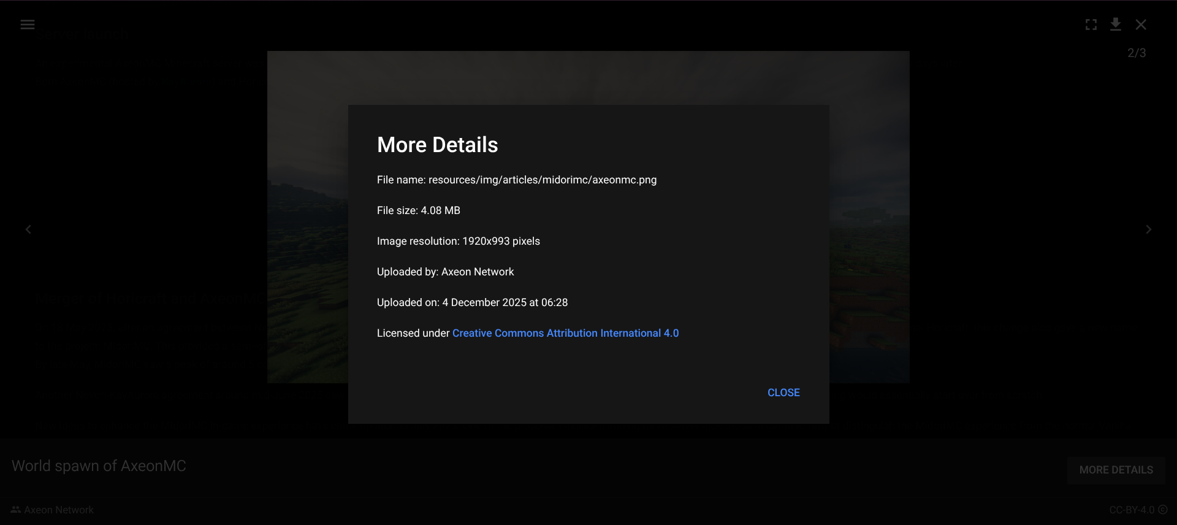Screen dimensions: 1177x525
Task: Click the Uploaded by Axeon Network line
Action: coord(446,272)
